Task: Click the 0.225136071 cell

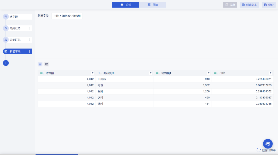Action: 243,79
